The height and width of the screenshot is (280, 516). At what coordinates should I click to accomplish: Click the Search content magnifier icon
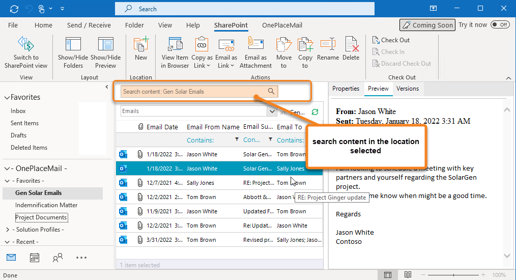271,91
